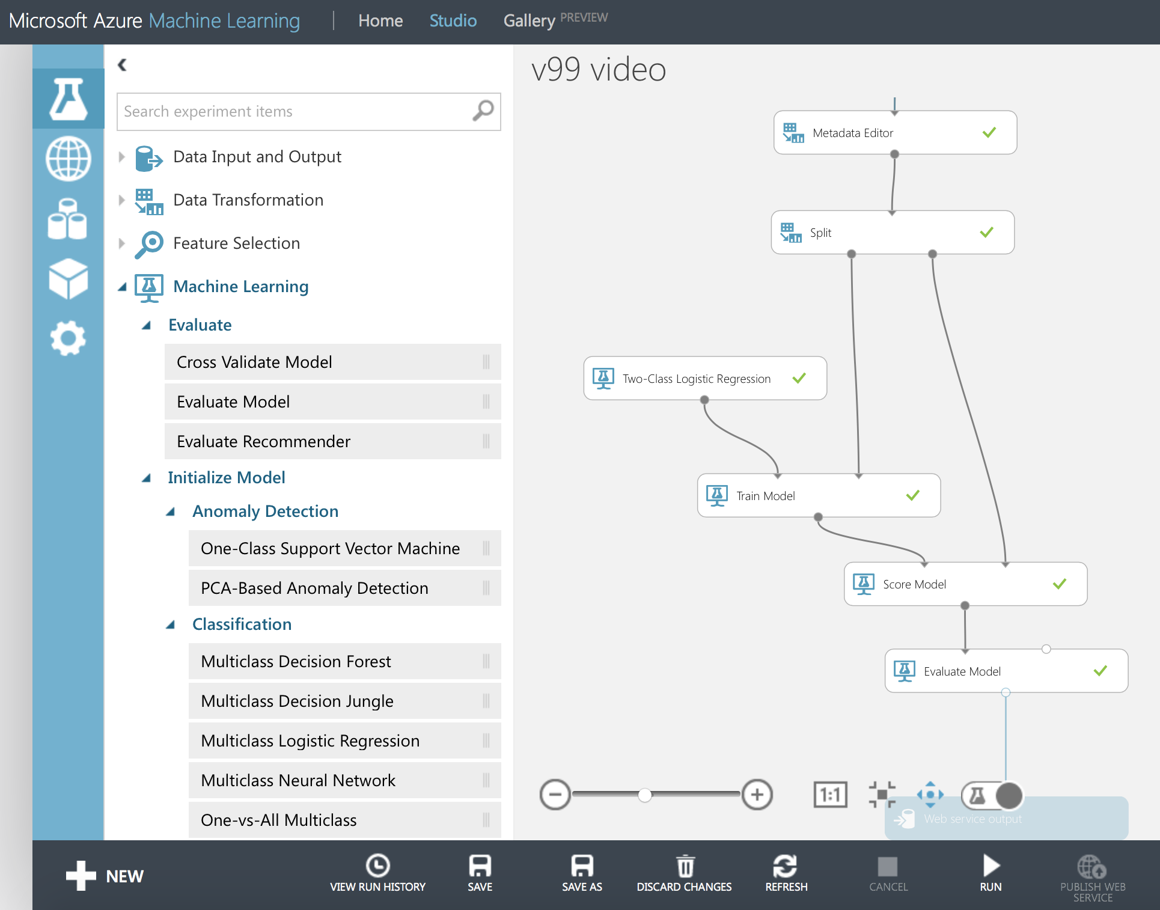Go to the Home tab
This screenshot has width=1160, height=910.
(x=380, y=21)
